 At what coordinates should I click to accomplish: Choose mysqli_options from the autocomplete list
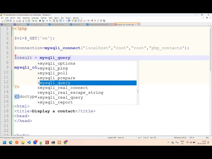87,63
